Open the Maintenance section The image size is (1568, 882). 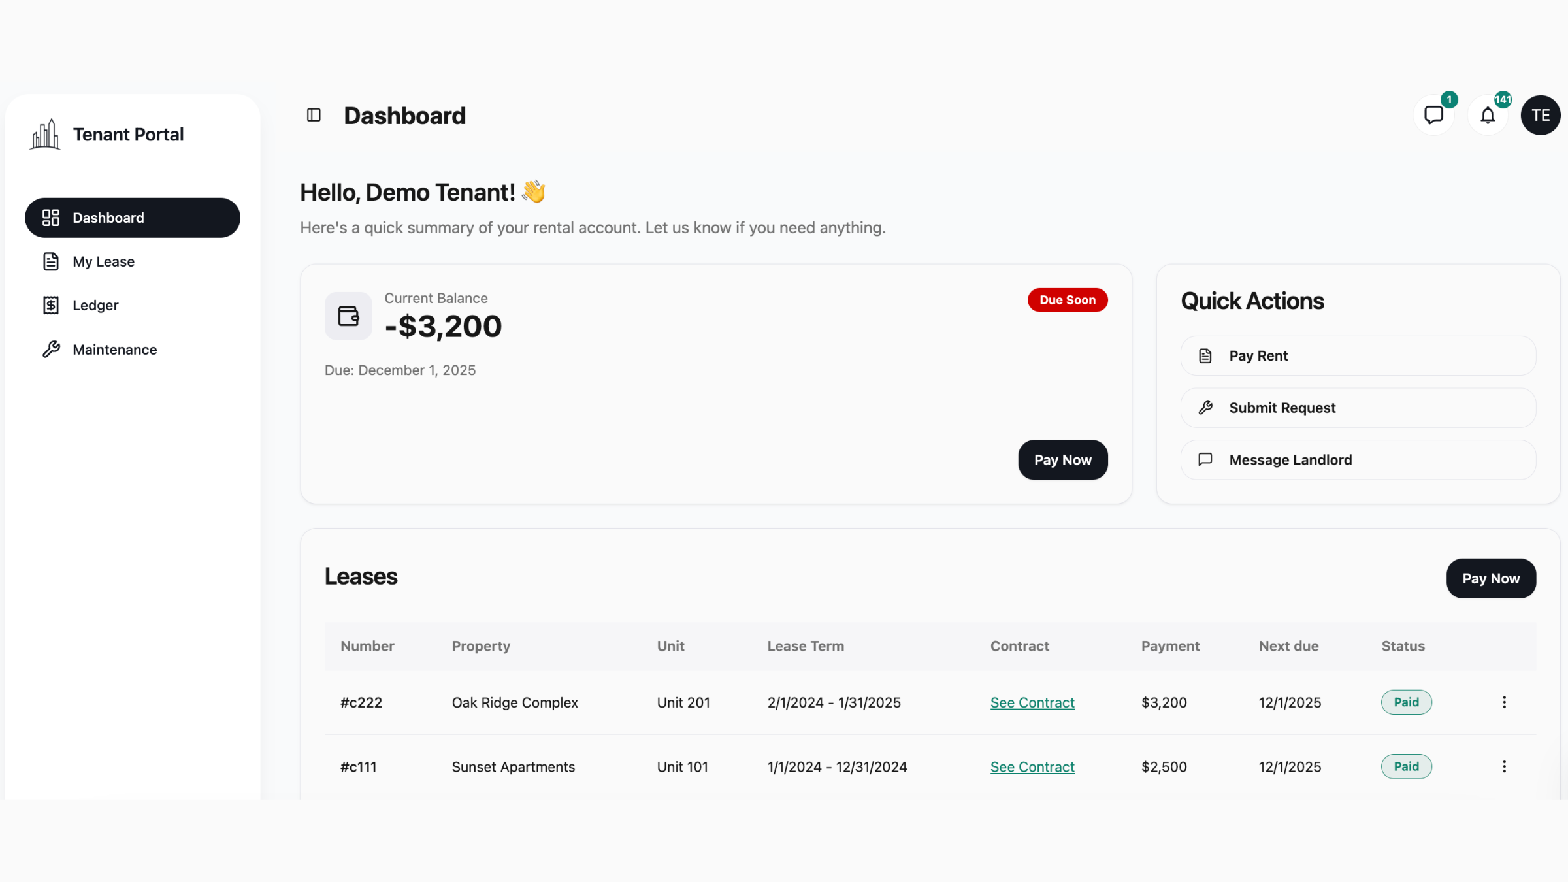click(114, 350)
